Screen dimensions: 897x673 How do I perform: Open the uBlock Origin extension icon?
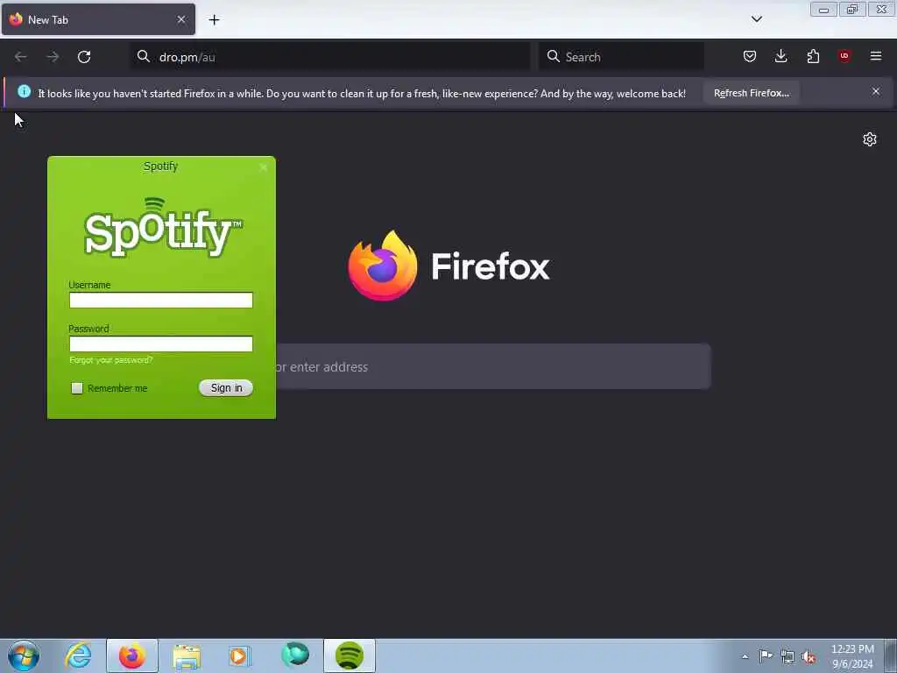tap(844, 55)
